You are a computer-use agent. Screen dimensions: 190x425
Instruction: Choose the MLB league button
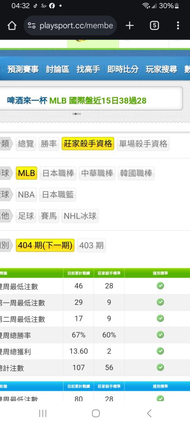point(27,173)
